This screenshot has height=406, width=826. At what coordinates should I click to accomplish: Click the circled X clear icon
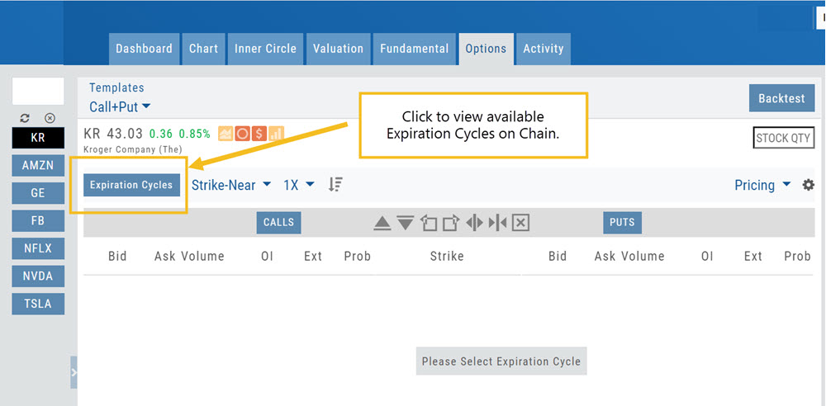pos(50,118)
